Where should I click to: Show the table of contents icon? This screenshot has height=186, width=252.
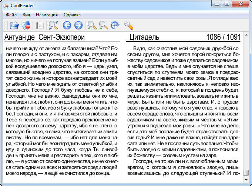pyautogui.click(x=40, y=26)
